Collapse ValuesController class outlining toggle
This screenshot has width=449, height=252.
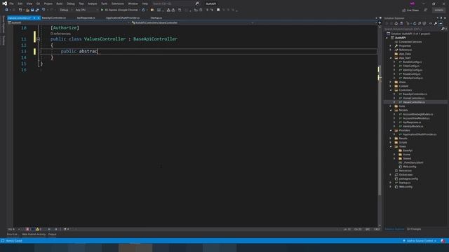coord(38,39)
